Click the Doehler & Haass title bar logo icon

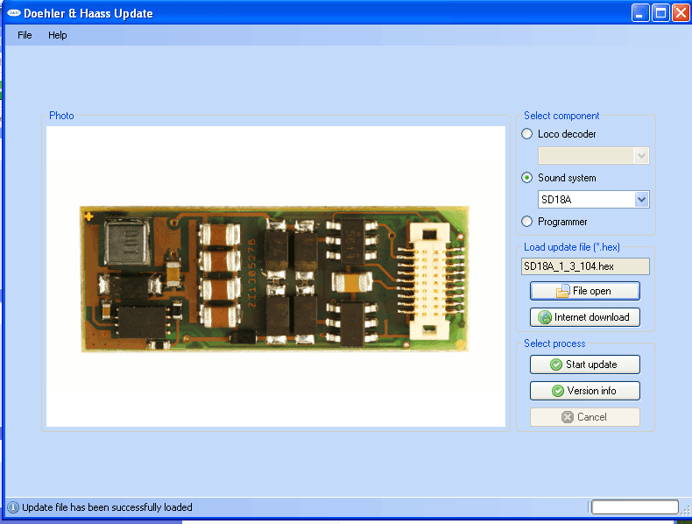click(x=14, y=13)
